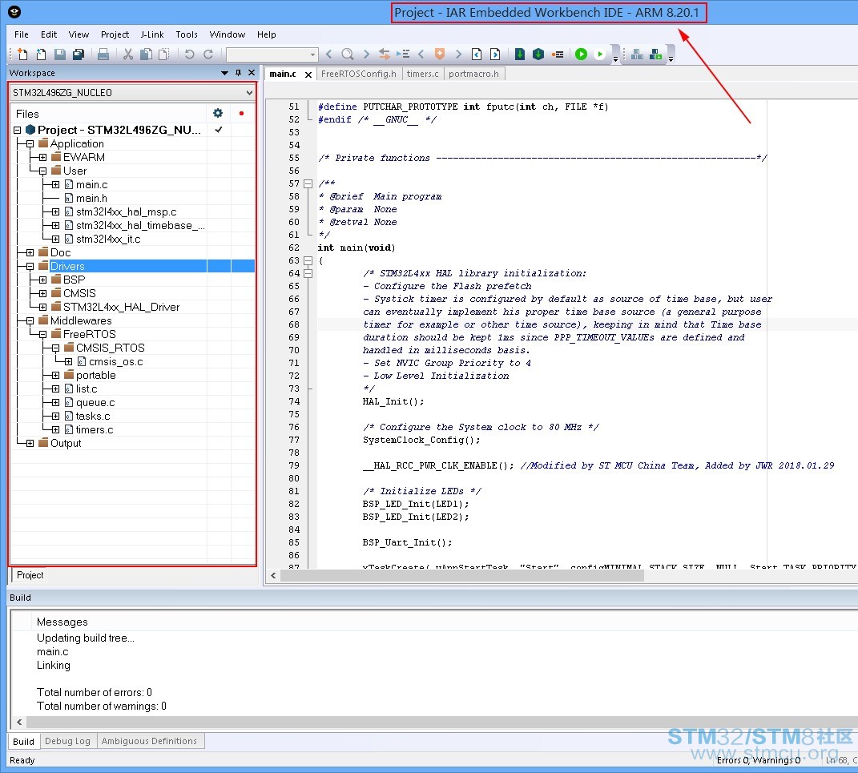Open the Debug Log tab
This screenshot has height=773, width=858.
67,741
